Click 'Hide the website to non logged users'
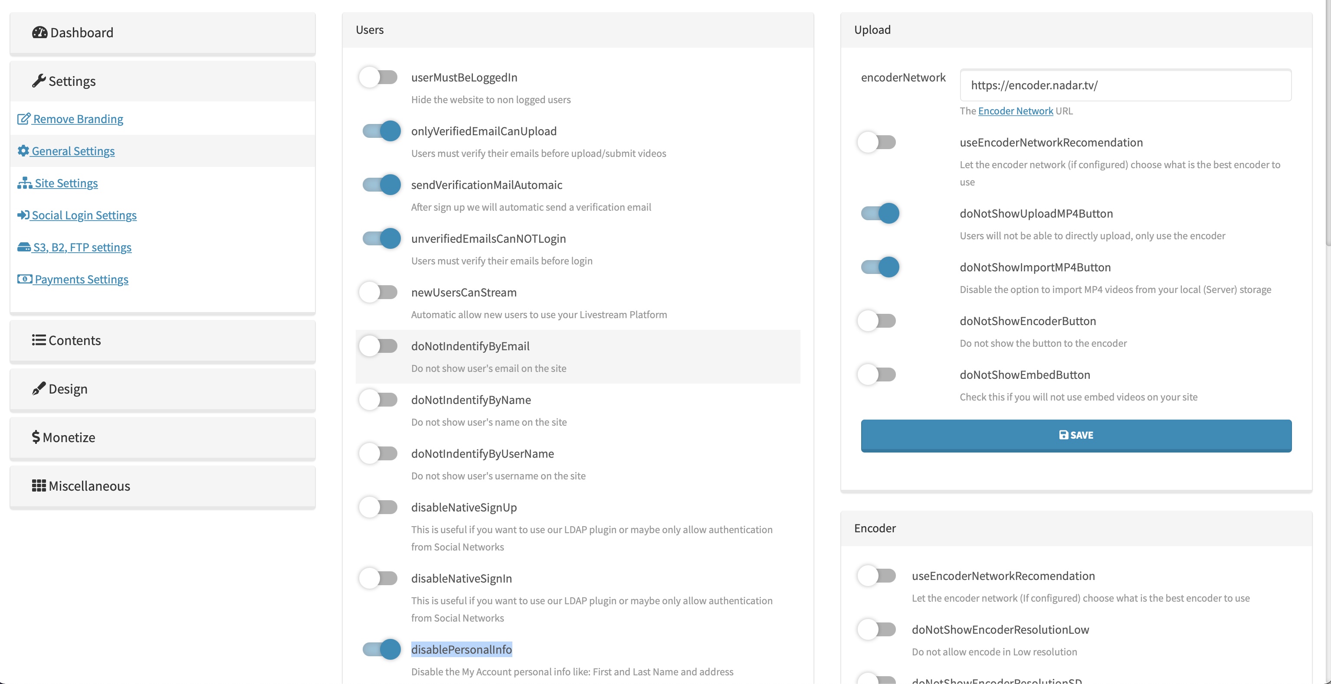 491,99
